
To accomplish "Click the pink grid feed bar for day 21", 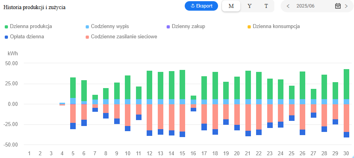I will 248,117.
